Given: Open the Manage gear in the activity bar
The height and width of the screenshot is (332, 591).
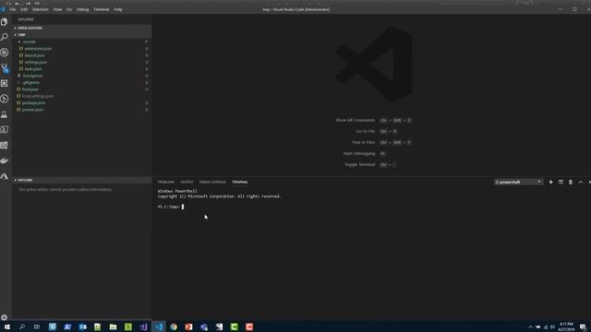Looking at the screenshot, I should pyautogui.click(x=4, y=317).
